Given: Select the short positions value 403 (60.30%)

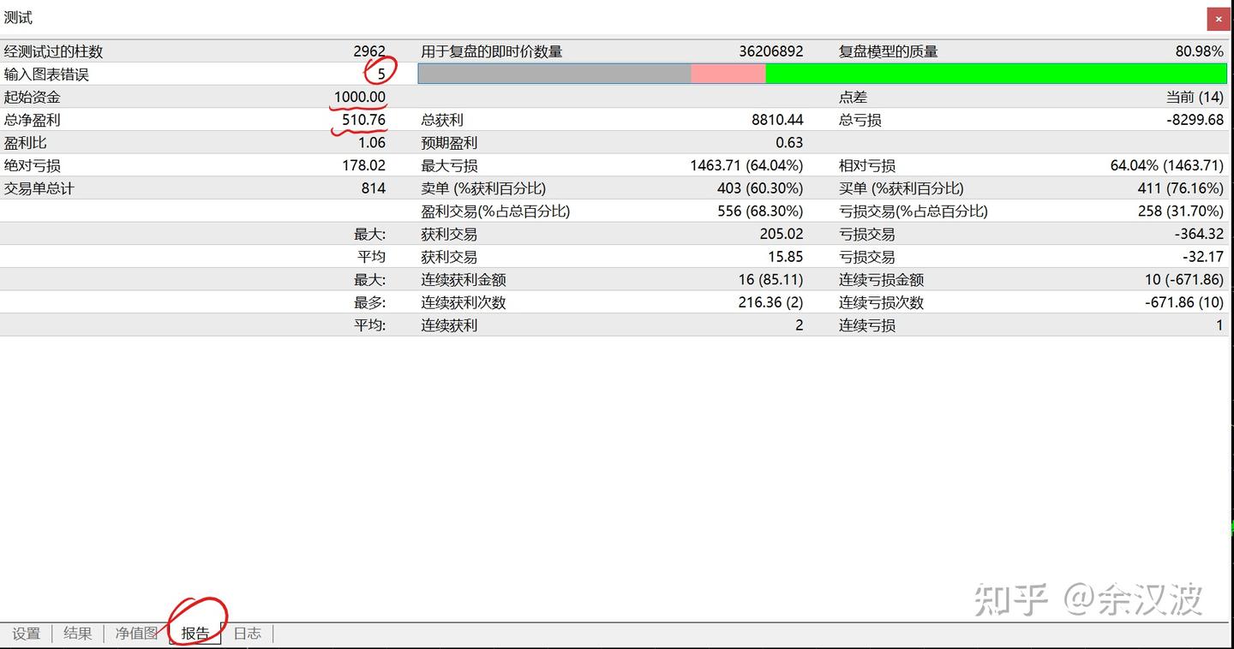Looking at the screenshot, I should point(760,188).
